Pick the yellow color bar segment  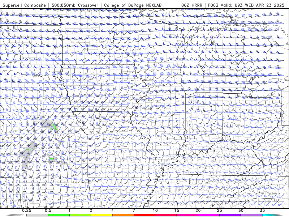coord(102,215)
